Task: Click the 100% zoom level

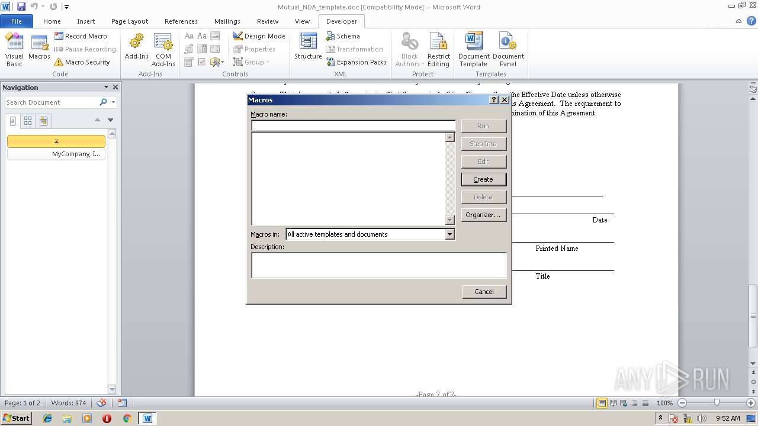Action: (664, 403)
